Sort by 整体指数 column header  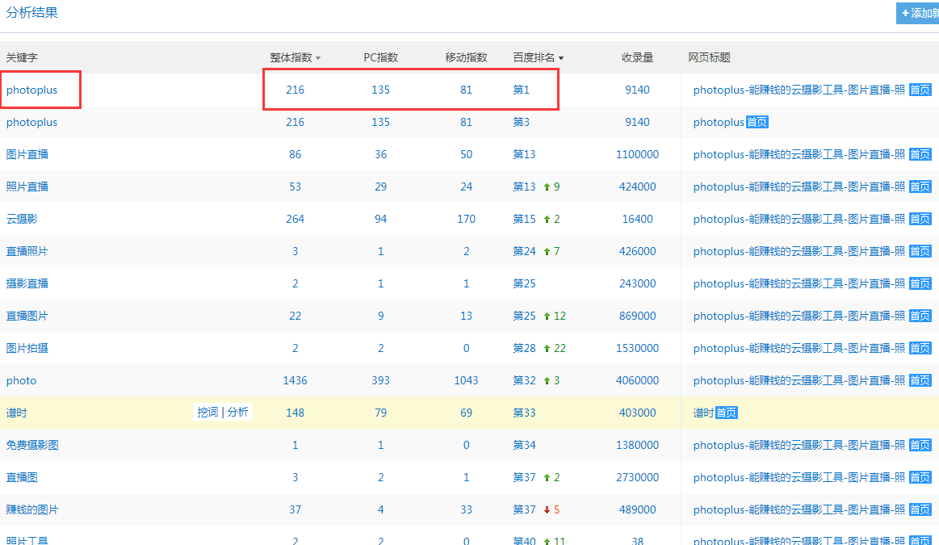coord(295,57)
